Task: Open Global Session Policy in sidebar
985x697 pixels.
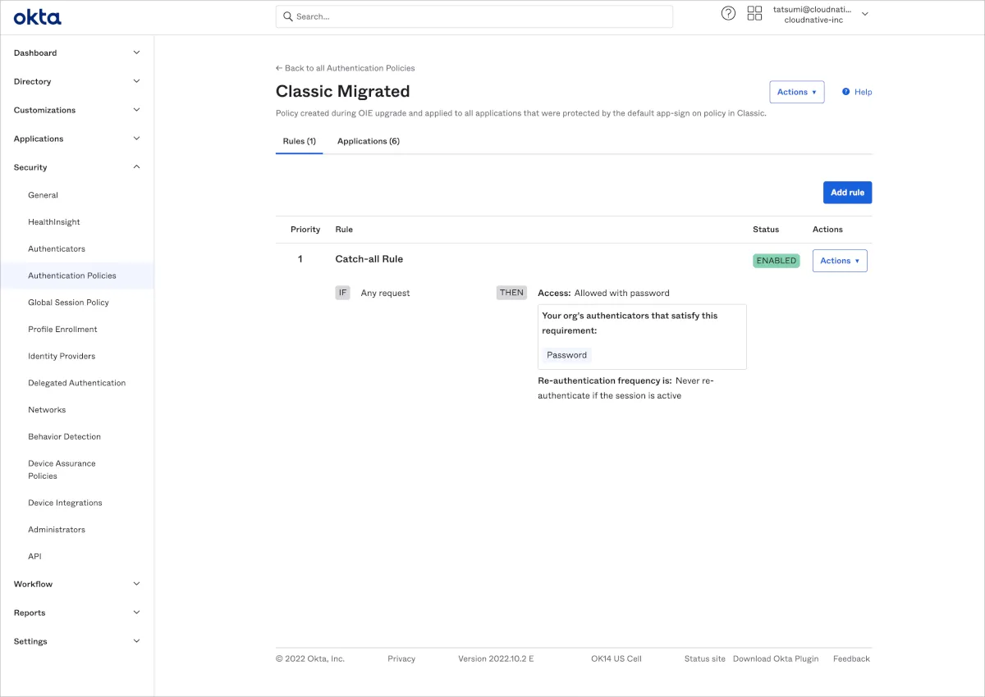Action: pyautogui.click(x=68, y=303)
